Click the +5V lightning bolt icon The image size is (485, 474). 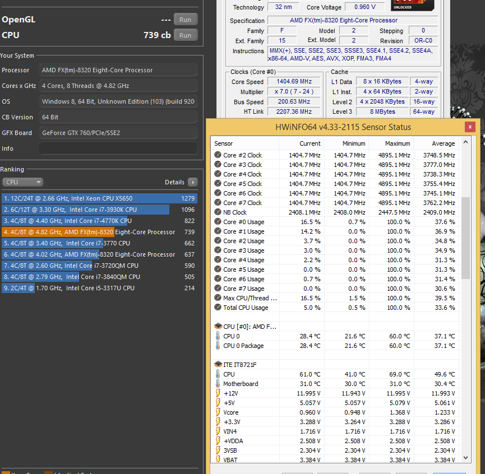pos(218,403)
